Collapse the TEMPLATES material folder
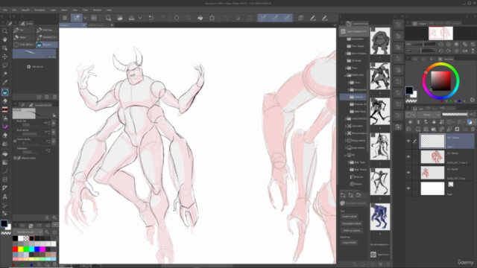 coord(346,75)
